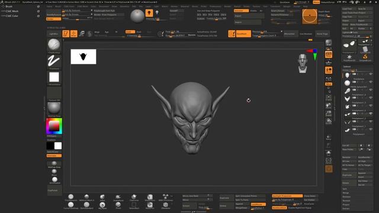Screen dimensions: 379x213
Task: Open the Zplugin menu
Action: [x=287, y=7]
